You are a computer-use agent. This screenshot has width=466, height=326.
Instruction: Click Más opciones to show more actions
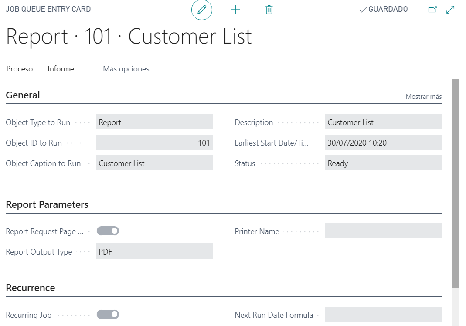pos(126,69)
